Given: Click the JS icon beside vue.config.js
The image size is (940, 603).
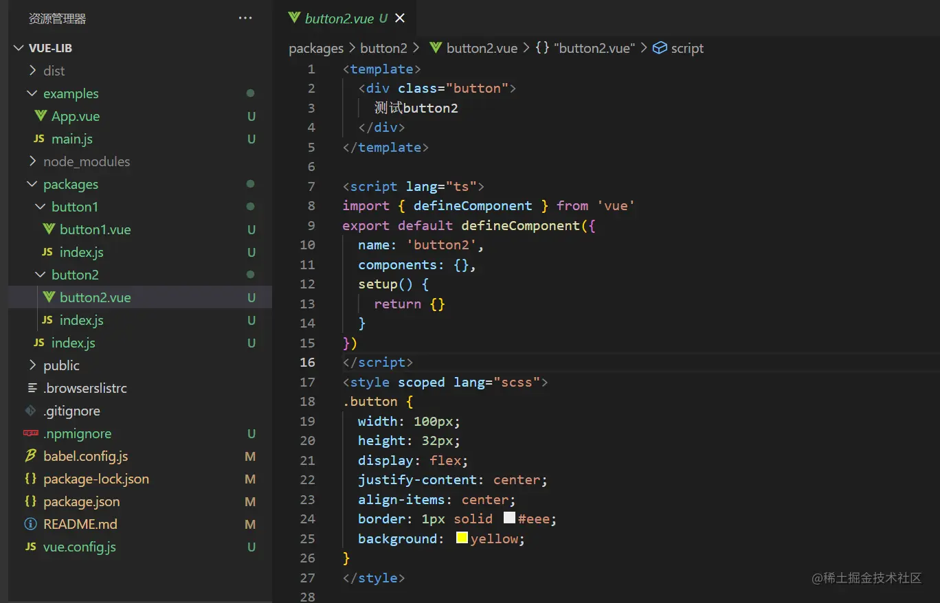Looking at the screenshot, I should pos(31,547).
